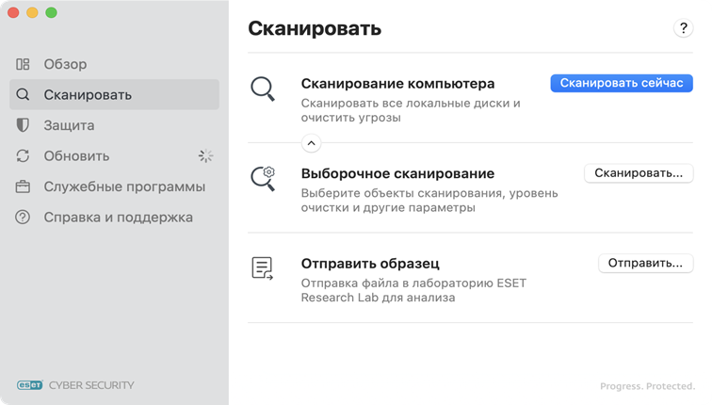Image resolution: width=712 pixels, height=405 pixels.
Task: Click the magnifier-with-gear Выборочное сканирование icon
Action: pyautogui.click(x=263, y=178)
